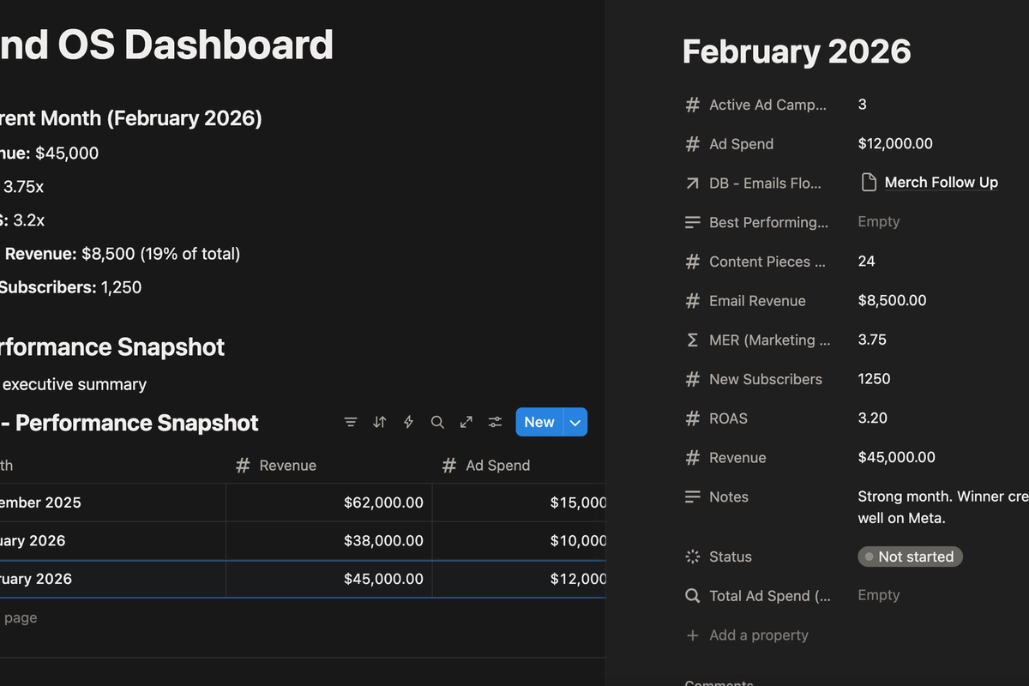Click the text icon beside Best Performing property

pos(693,222)
